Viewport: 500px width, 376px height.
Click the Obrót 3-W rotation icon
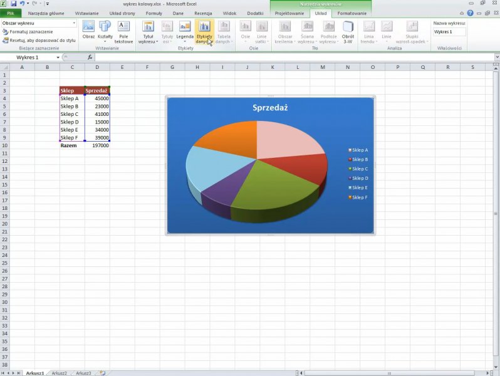point(348,31)
